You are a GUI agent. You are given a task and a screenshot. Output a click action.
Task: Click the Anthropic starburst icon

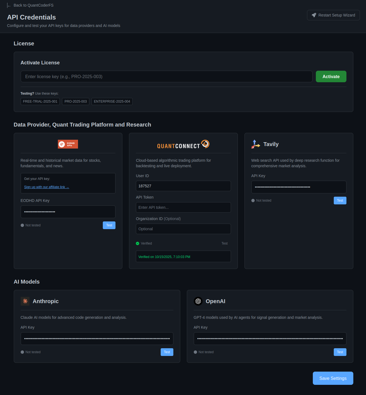(25, 301)
